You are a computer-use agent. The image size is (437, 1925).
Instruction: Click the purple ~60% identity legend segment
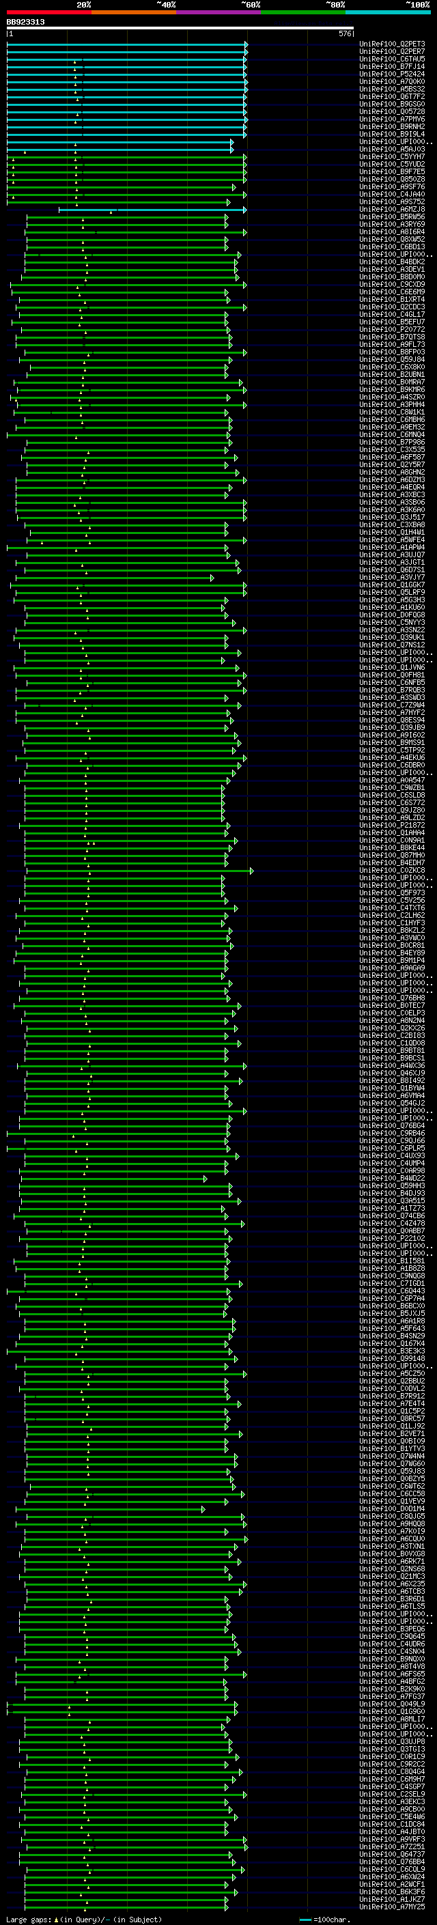pyautogui.click(x=218, y=13)
